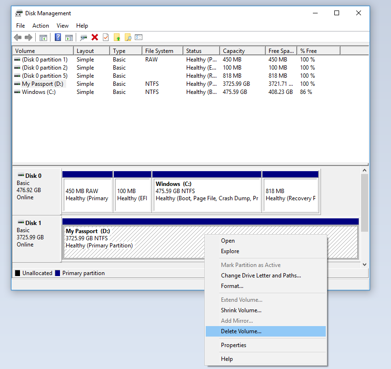The width and height of the screenshot is (391, 369).
Task: Click the drive icon beside My Passport (D:) row
Action: click(17, 84)
